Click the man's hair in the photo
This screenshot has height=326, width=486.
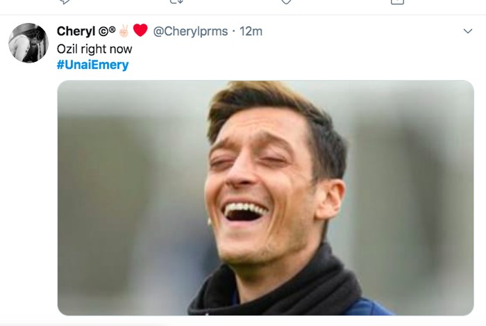pos(278,104)
